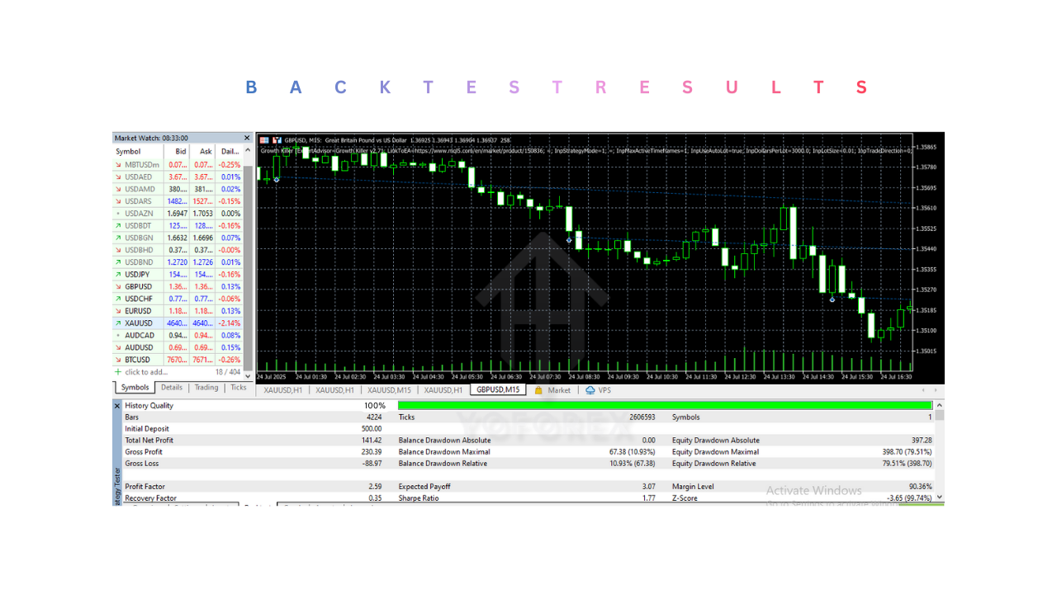Viewport: 1057px width, 594px height.
Task: Click the red down-trend arrow beside GBPUSD
Action: coord(117,286)
